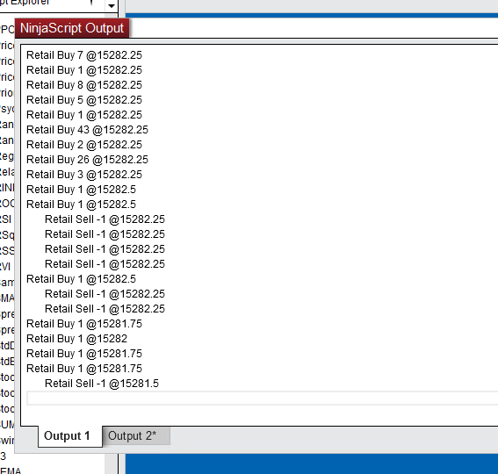This screenshot has width=498, height=474.
Task: Switch to the Output 1 tab
Action: pos(70,436)
